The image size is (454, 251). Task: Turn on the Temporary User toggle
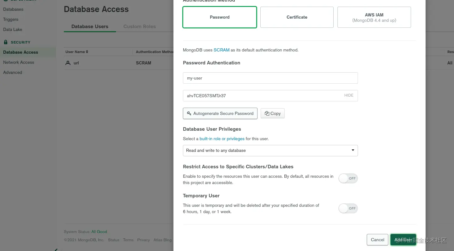pyautogui.click(x=348, y=208)
